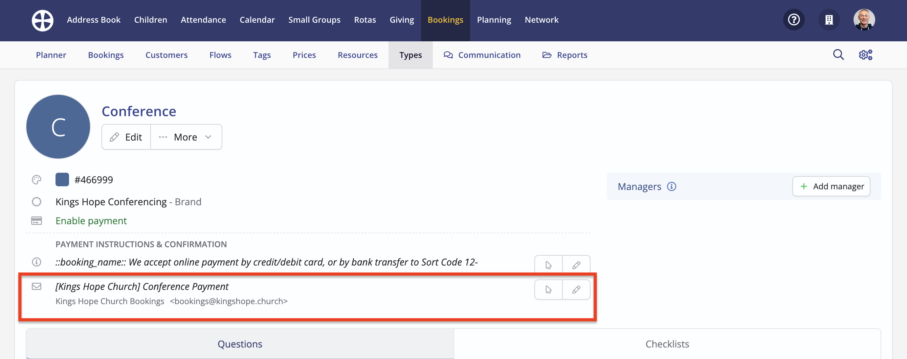Open the Communication section
The height and width of the screenshot is (359, 907).
[x=482, y=55]
